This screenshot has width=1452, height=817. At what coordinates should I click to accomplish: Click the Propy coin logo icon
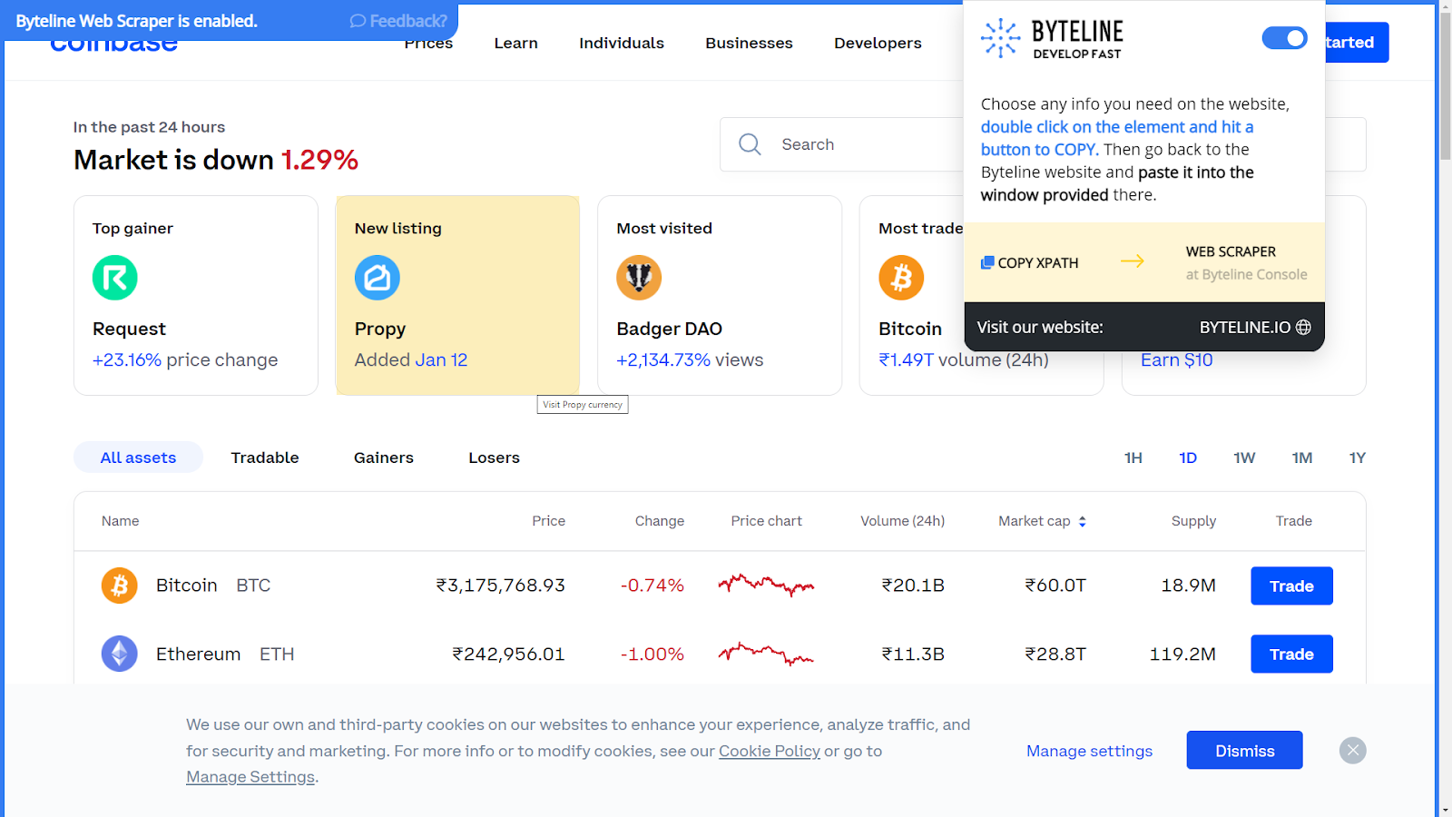pos(378,278)
